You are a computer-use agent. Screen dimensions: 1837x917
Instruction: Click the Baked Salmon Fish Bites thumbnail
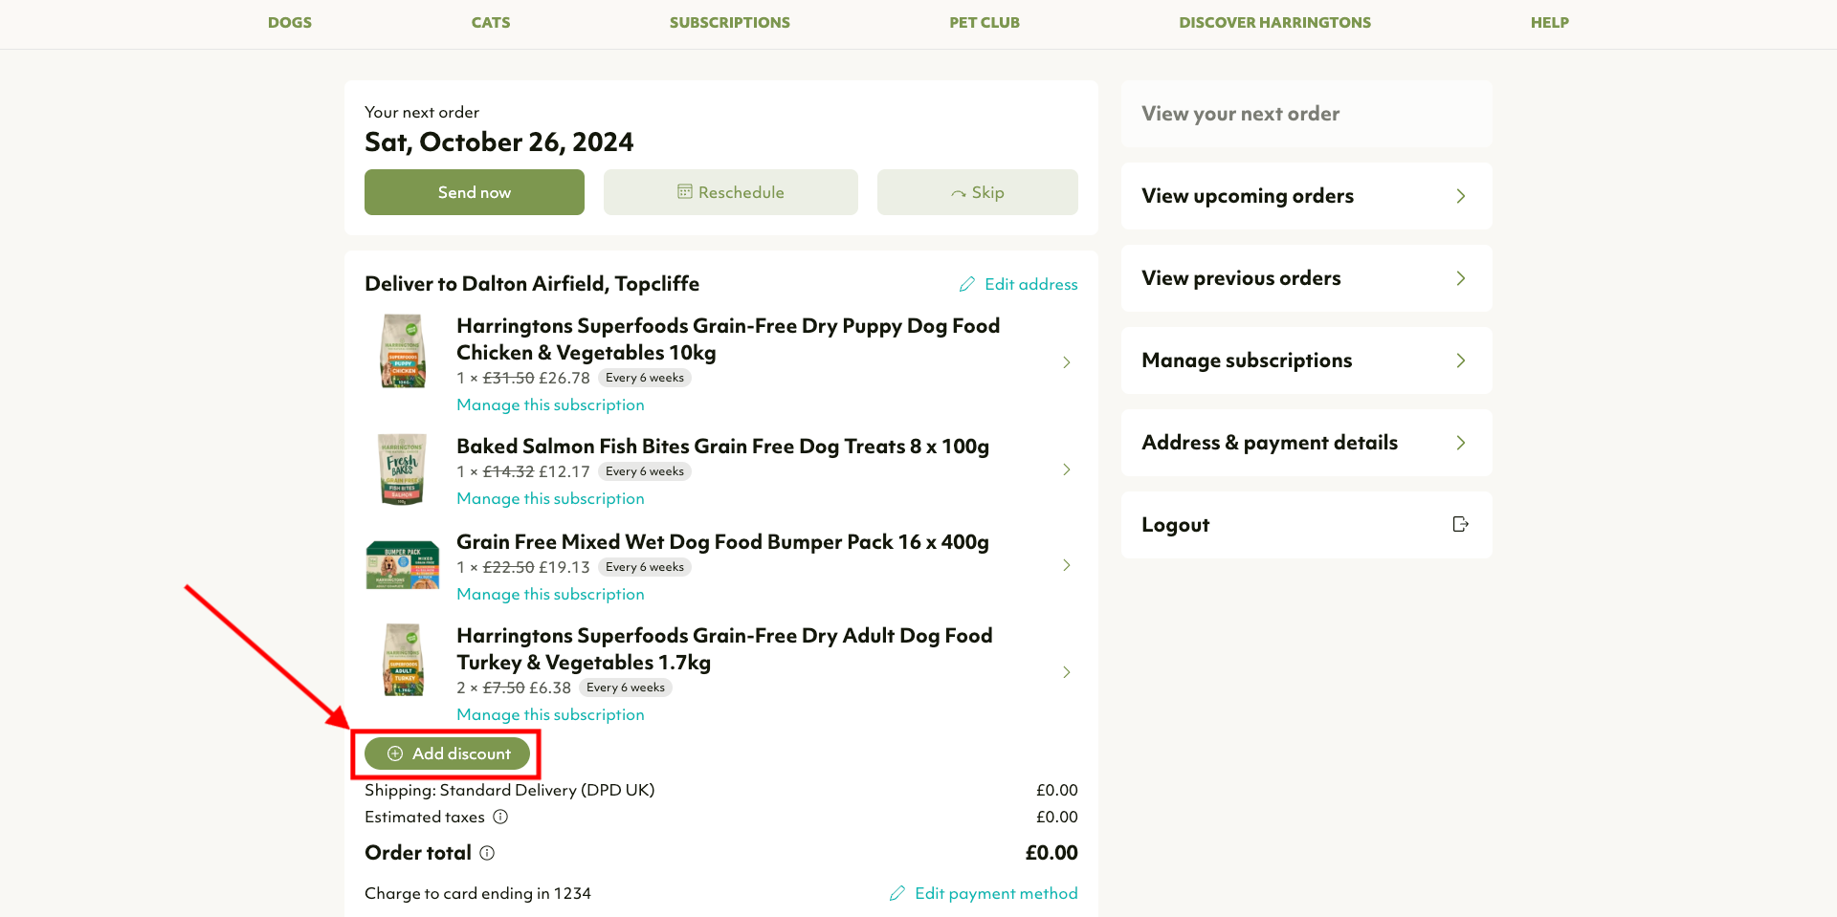coord(403,469)
